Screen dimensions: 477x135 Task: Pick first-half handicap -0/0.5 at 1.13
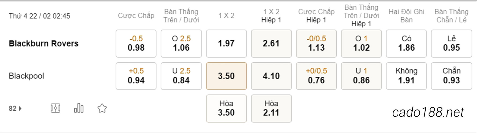316,44
